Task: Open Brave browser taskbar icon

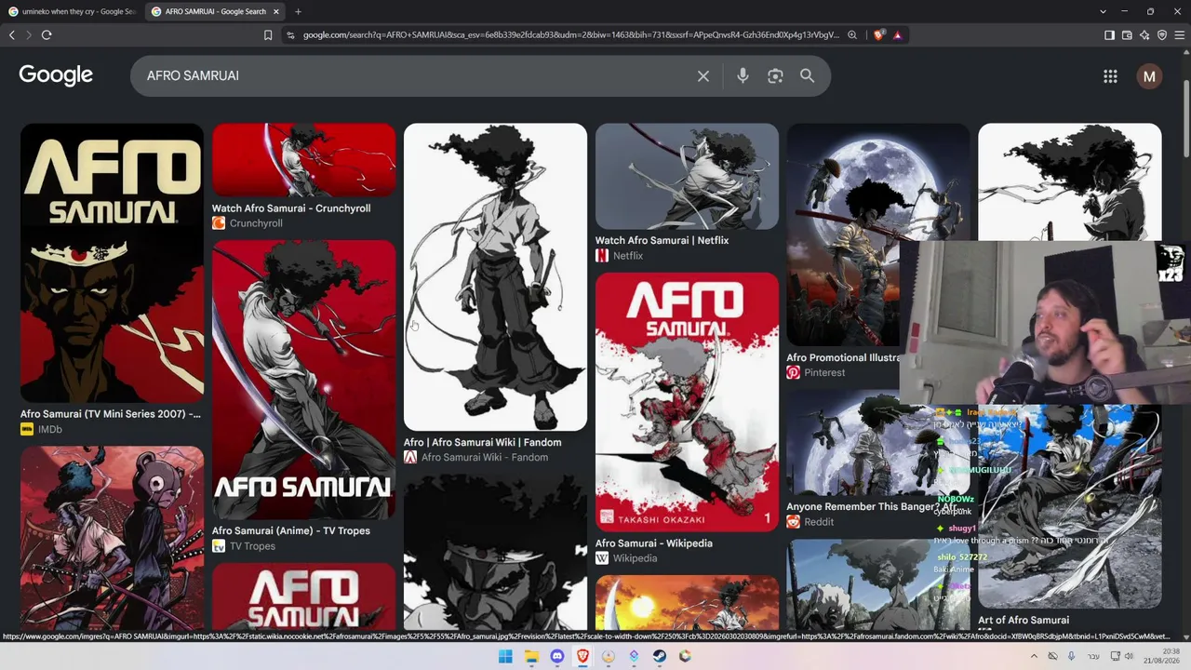Action: (582, 656)
